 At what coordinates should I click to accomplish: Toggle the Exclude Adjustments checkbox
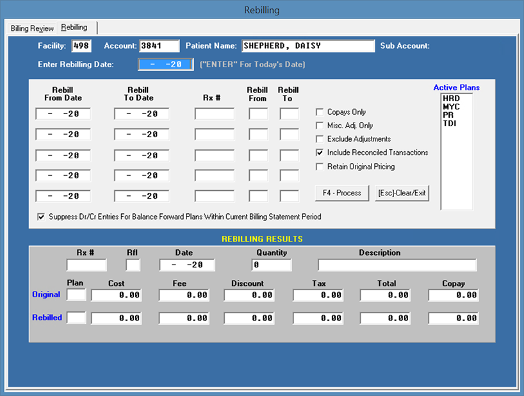coord(320,139)
